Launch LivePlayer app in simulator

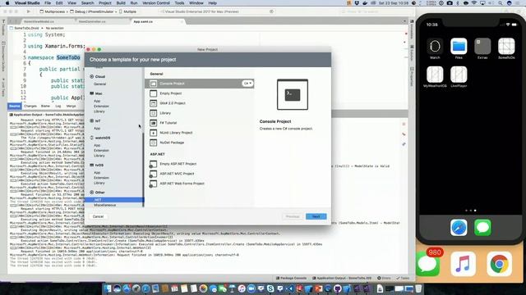pos(459,75)
